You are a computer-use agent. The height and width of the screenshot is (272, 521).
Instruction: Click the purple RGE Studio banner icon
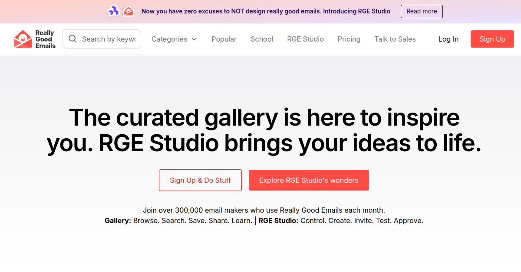point(113,11)
